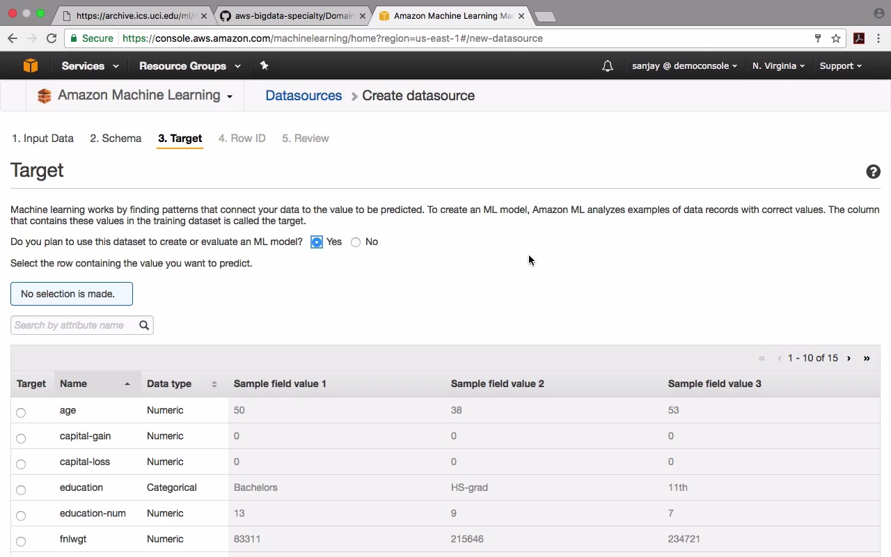The width and height of the screenshot is (891, 557).
Task: Click the Target column header
Action: tap(31, 384)
